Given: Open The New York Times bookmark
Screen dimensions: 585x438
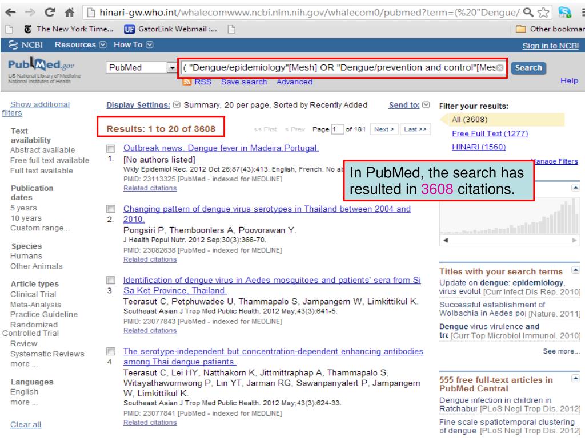Looking at the screenshot, I should [x=69, y=29].
